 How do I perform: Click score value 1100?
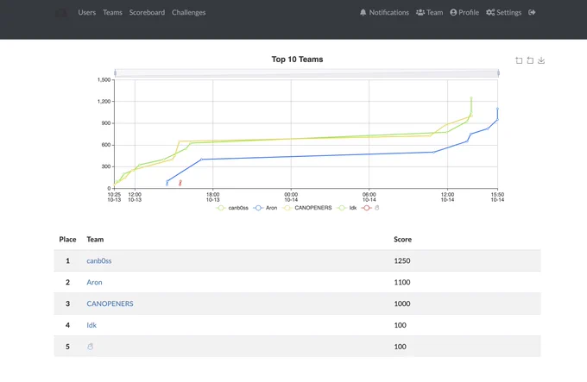tap(402, 282)
